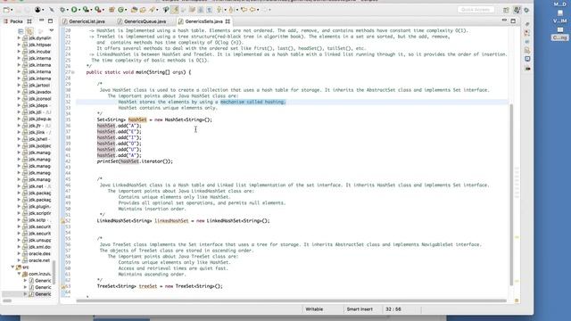Maximize the editor area
The height and width of the screenshot is (321, 571).
513,21
